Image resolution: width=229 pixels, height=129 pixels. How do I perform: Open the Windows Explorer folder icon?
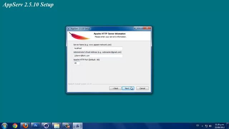click(57, 126)
